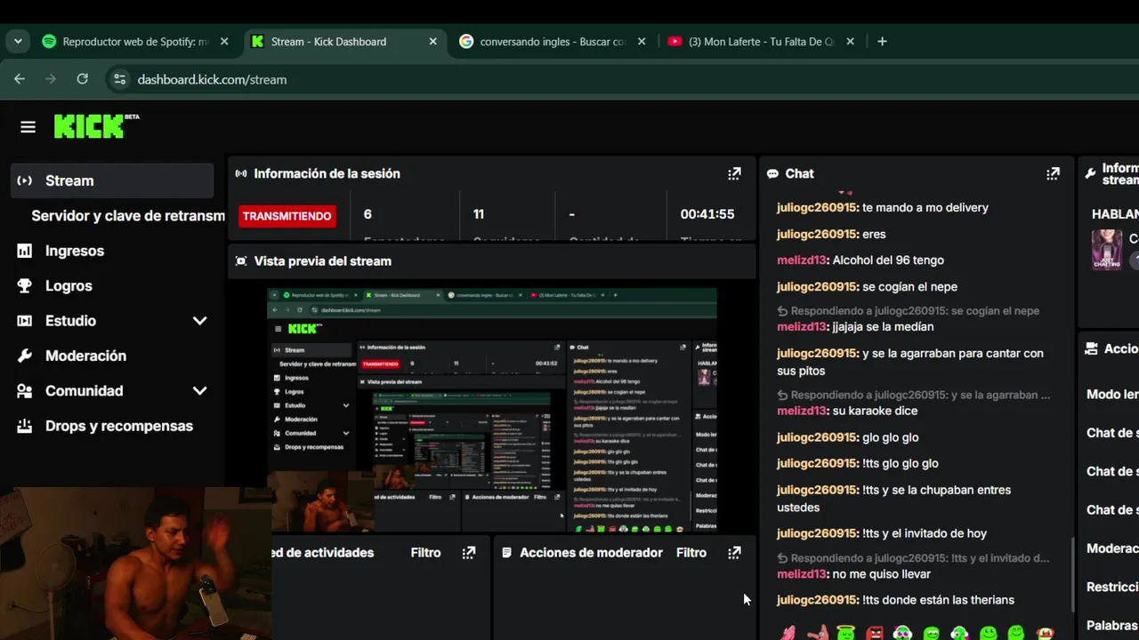Image resolution: width=1139 pixels, height=640 pixels.
Task: Open Filtro in Acciones de moderador
Action: (x=691, y=553)
